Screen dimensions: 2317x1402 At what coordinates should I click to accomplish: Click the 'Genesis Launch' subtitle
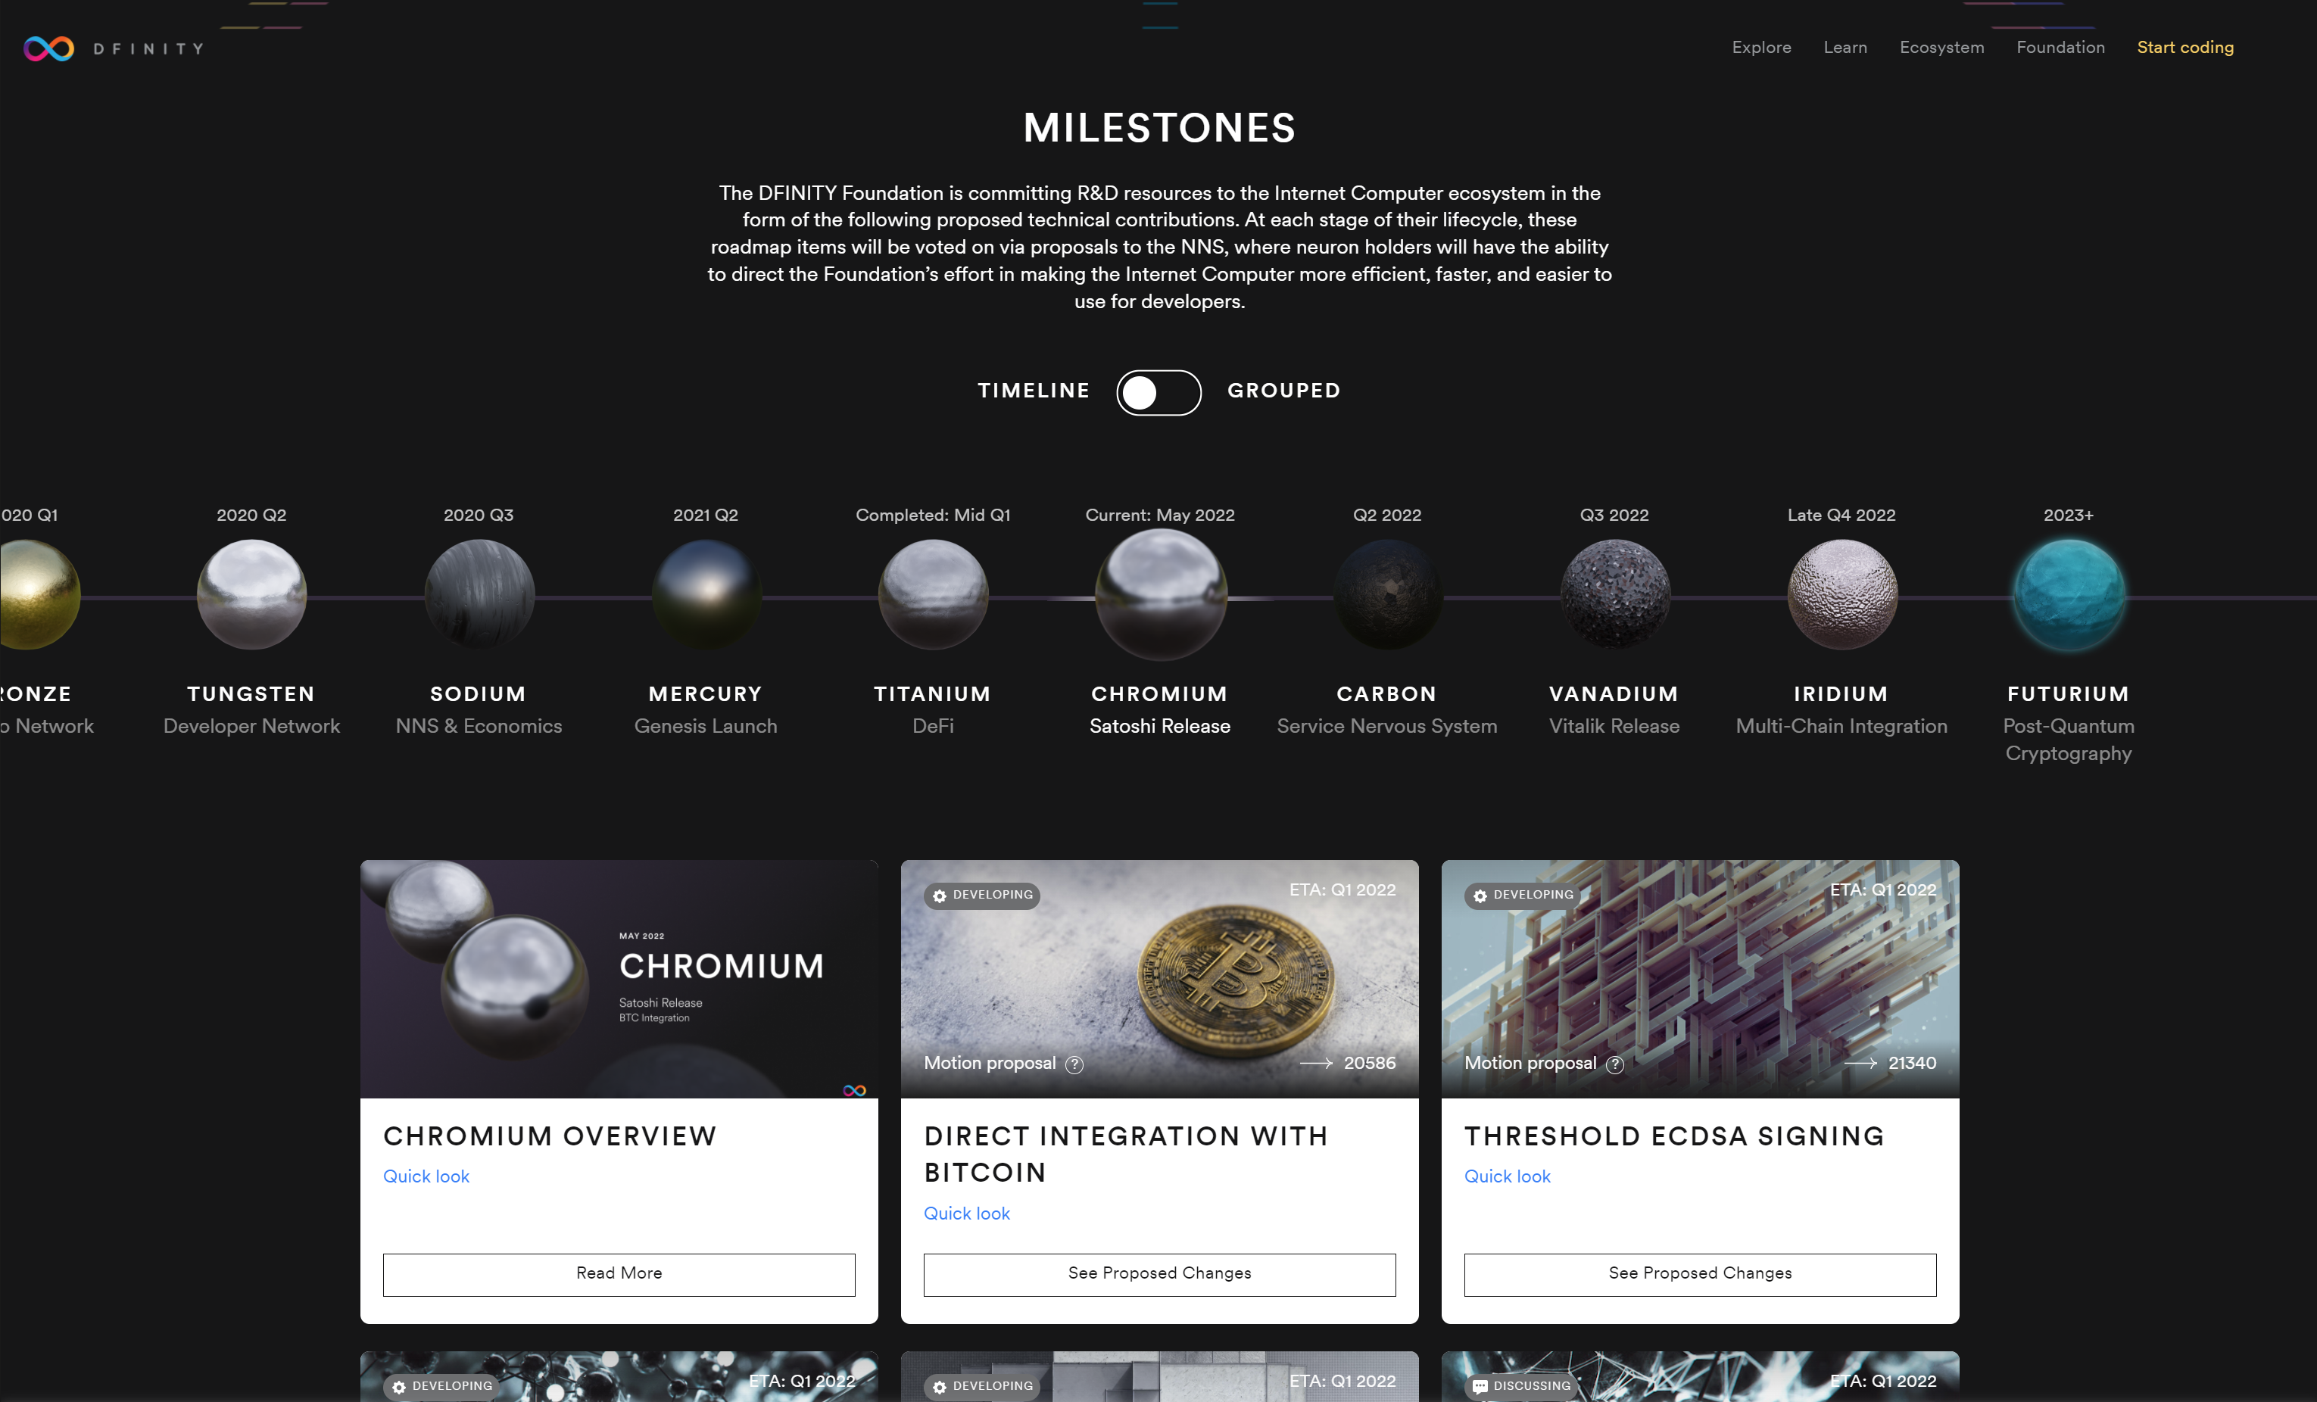point(705,726)
